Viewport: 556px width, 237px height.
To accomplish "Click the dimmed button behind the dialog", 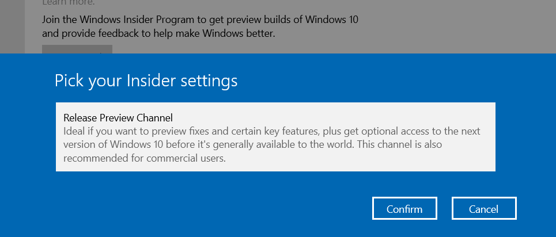I will [77, 49].
